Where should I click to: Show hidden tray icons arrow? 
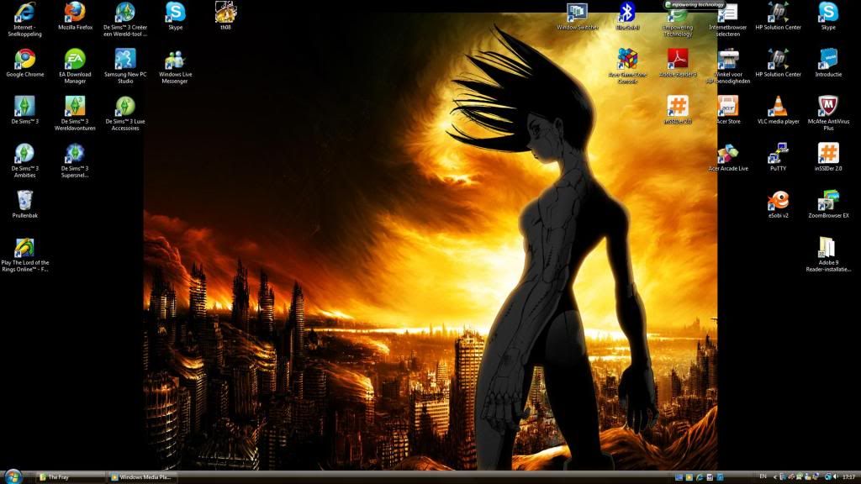774,477
